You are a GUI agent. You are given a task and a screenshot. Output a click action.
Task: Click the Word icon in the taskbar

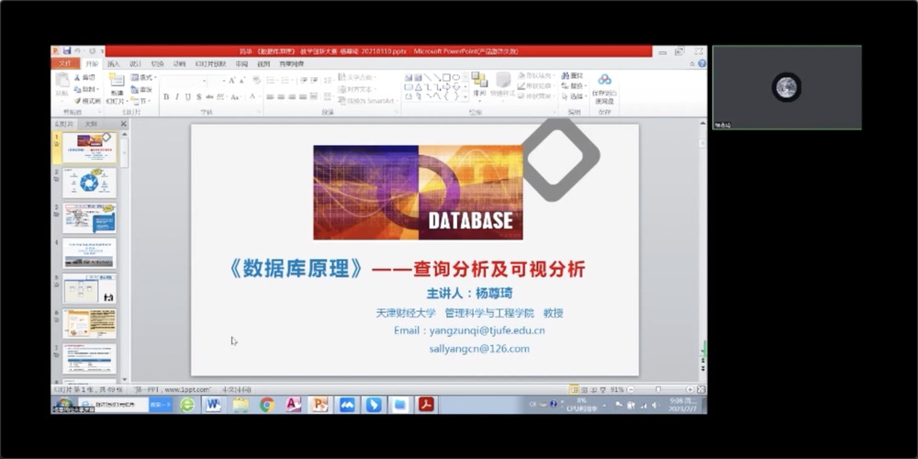213,404
